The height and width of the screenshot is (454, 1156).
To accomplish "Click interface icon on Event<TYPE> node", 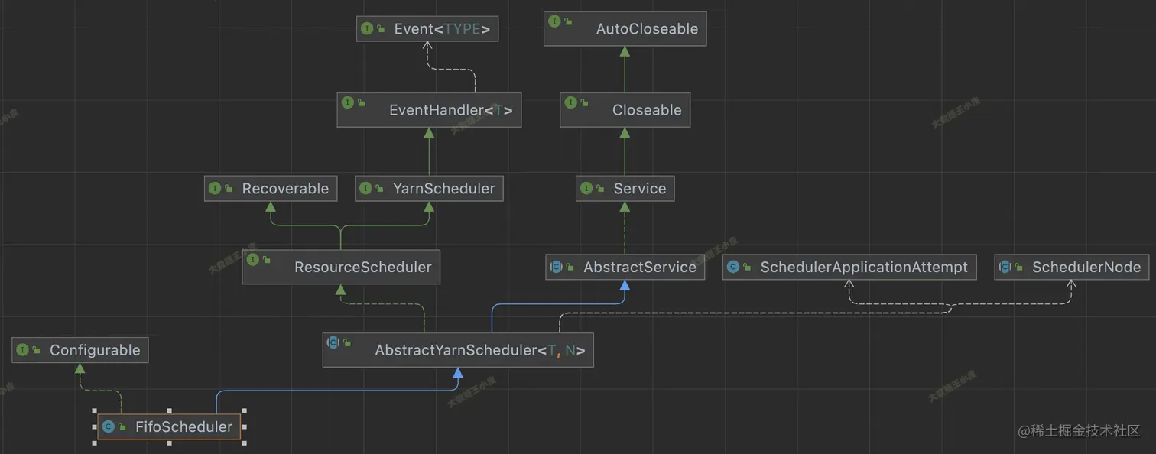I will tap(366, 29).
